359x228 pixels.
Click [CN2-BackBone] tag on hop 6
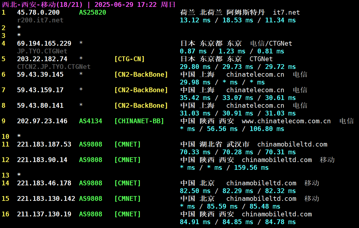(141, 74)
